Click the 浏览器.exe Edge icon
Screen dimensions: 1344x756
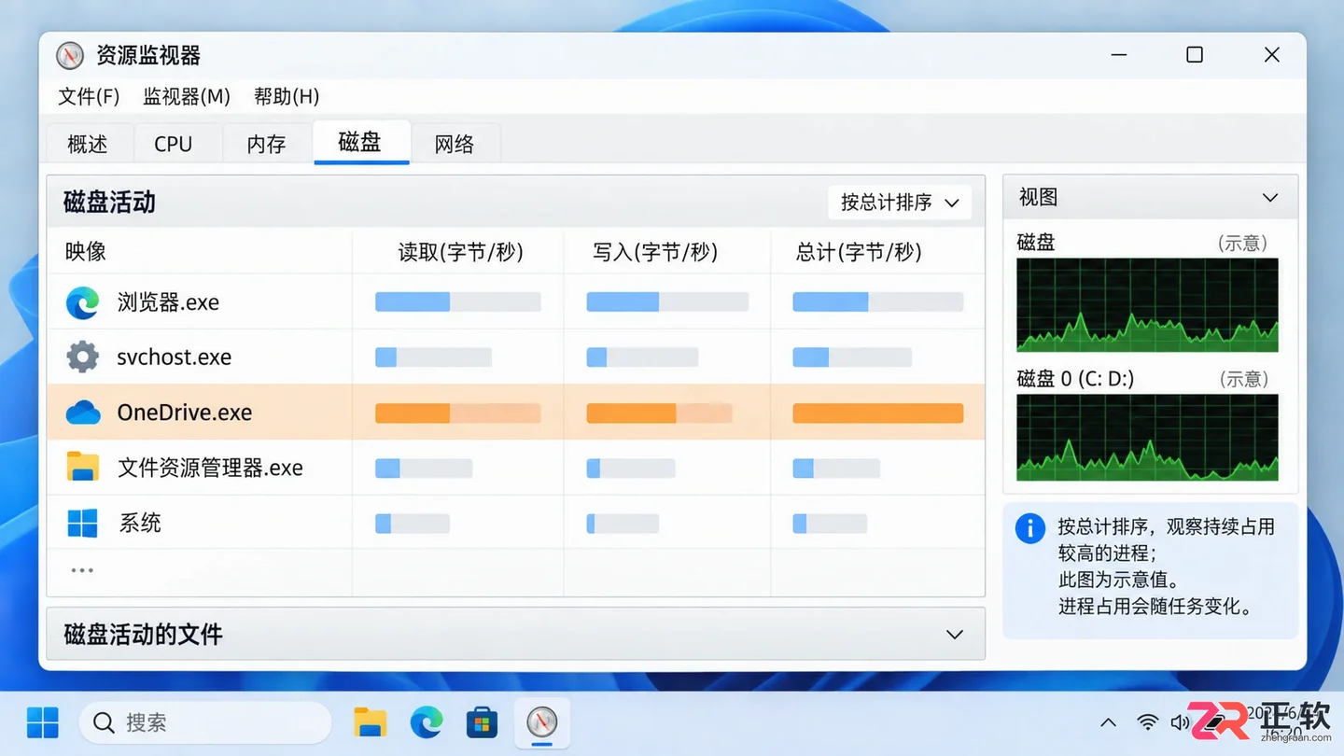[82, 302]
